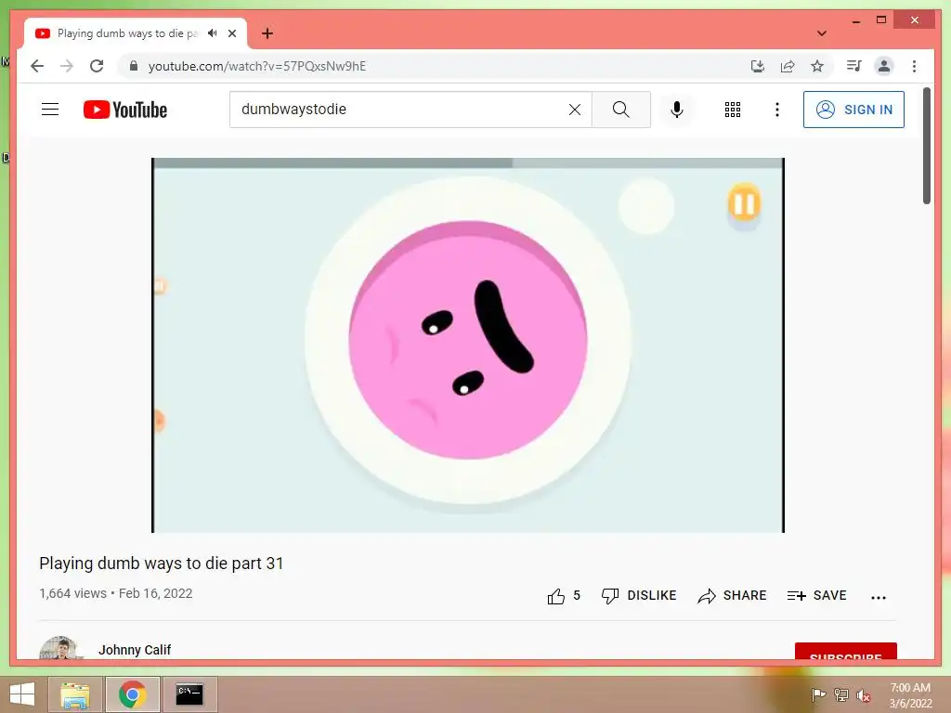Viewport: 951px width, 713px height.
Task: Go forward with the browser forward arrow
Action: pyautogui.click(x=67, y=66)
